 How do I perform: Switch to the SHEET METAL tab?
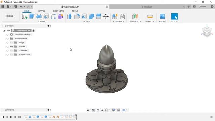(59, 11)
